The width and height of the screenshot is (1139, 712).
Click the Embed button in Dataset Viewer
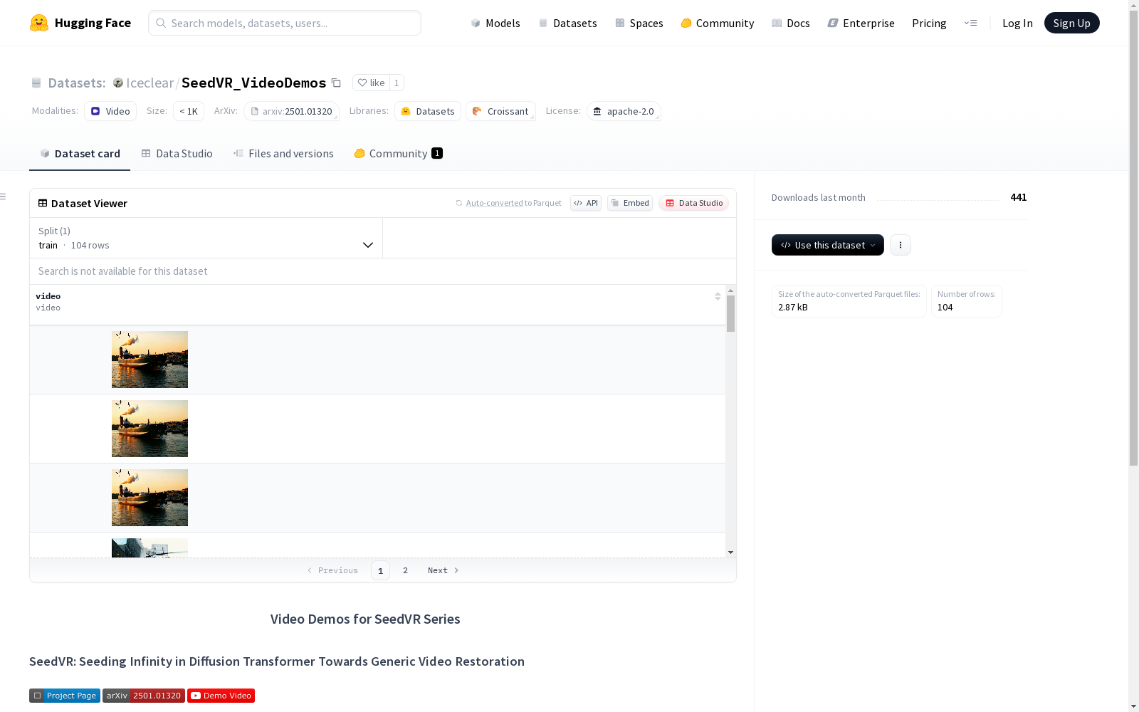click(x=630, y=203)
